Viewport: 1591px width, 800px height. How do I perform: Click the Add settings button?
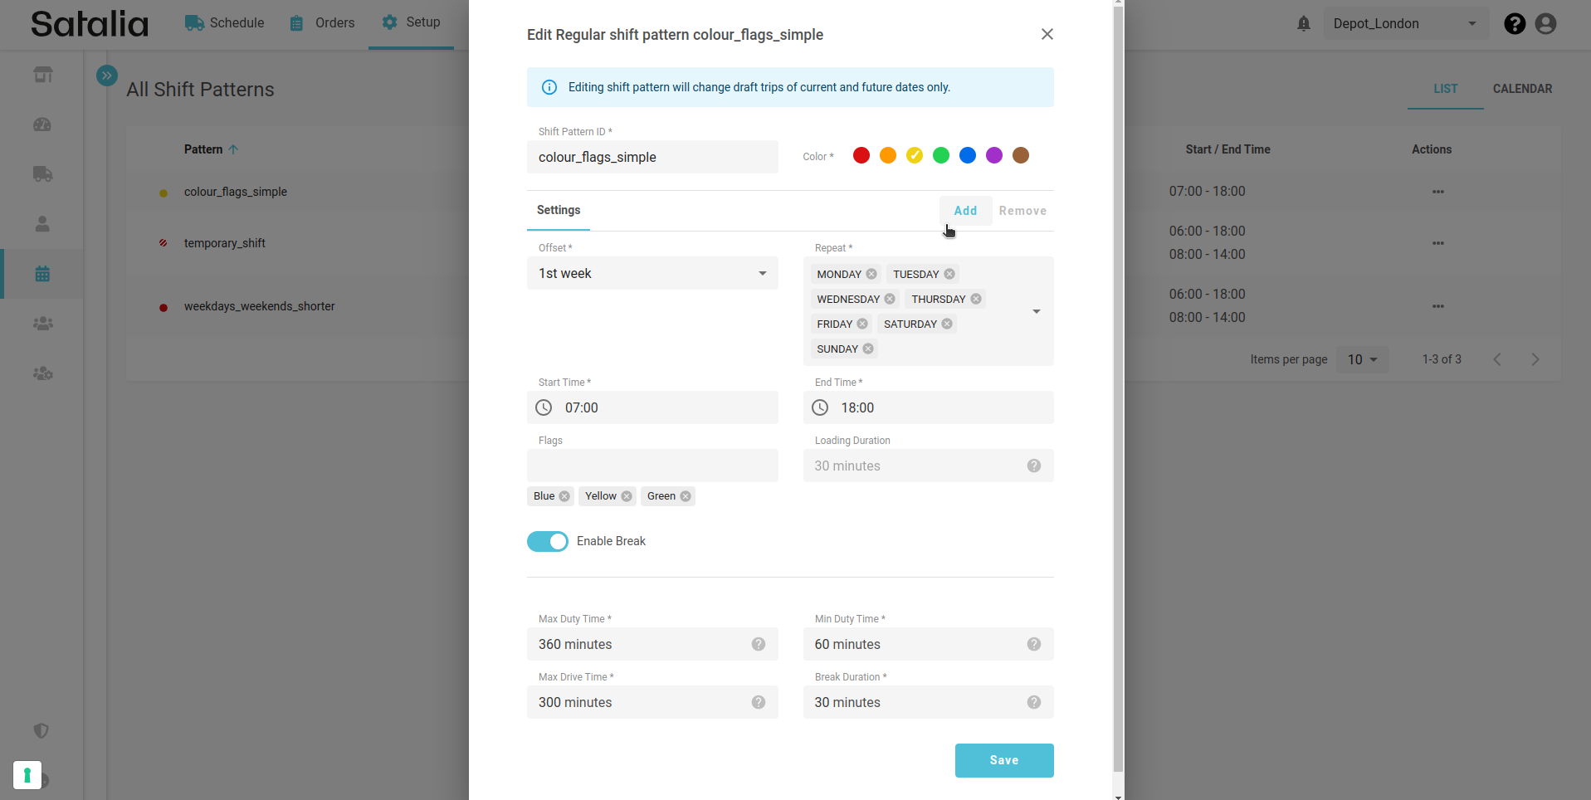[x=965, y=211]
